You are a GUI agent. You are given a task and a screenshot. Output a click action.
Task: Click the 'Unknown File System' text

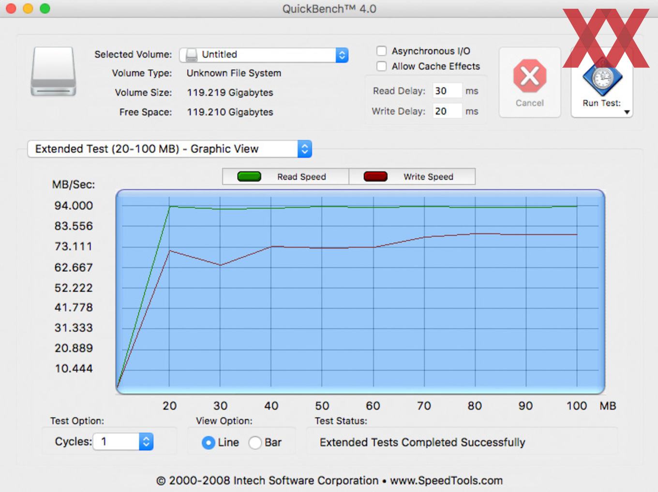coord(234,73)
